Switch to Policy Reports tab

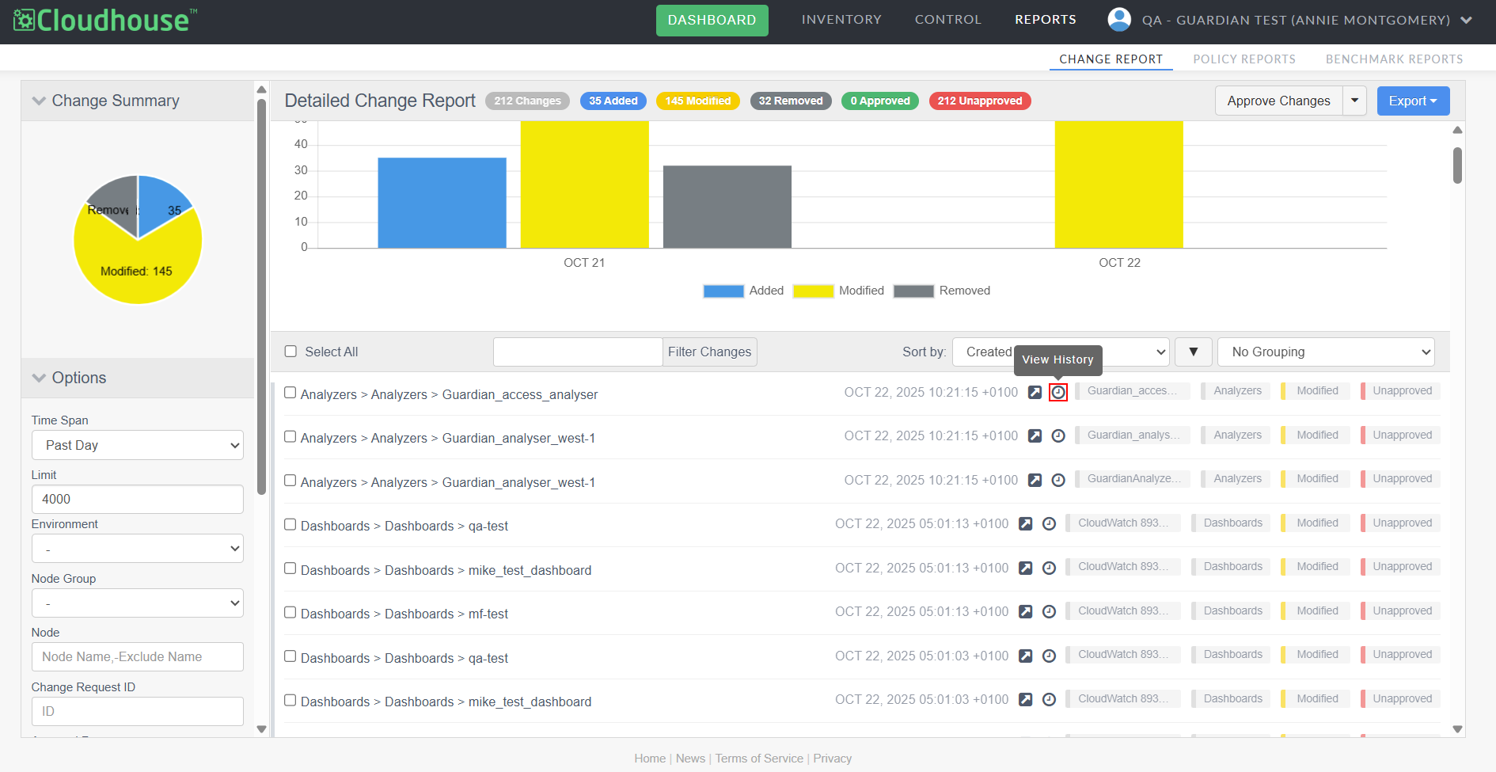pos(1244,59)
